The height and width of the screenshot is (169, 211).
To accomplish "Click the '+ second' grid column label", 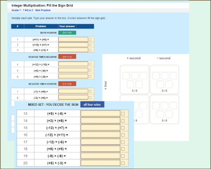I will tap(134, 58).
